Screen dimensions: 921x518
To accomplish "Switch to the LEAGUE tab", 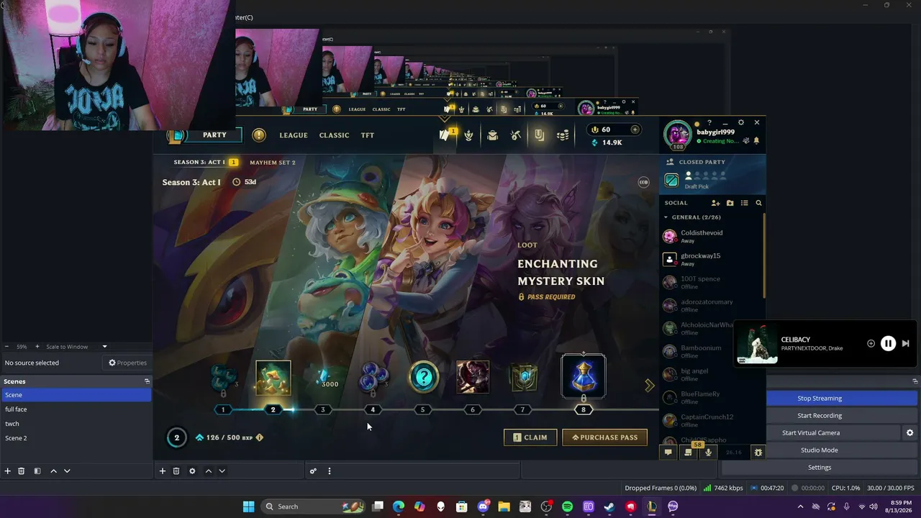I will coord(294,135).
